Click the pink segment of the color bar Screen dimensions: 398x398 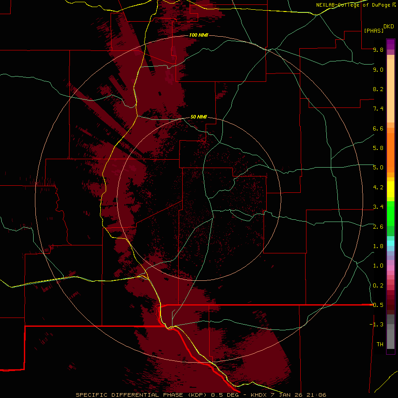tap(390, 268)
